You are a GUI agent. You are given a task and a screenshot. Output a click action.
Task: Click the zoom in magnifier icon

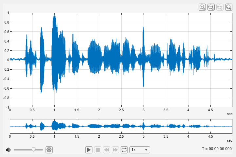click(202, 7)
